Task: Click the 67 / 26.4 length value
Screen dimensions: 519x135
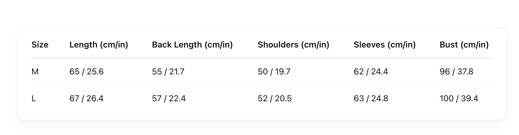Action: [86, 99]
